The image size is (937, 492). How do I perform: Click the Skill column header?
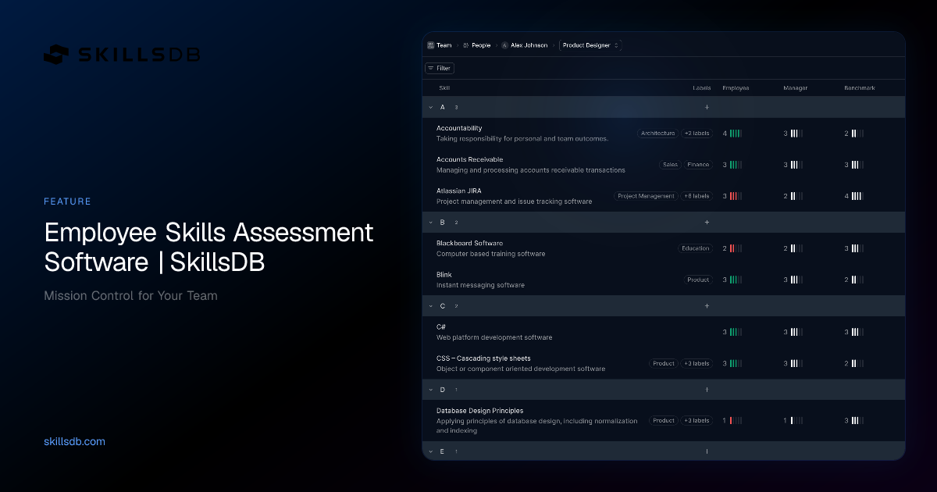point(444,88)
